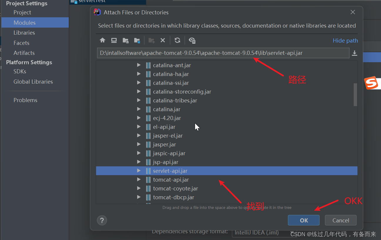Select the Module directory toolbar icon
This screenshot has width=381, height=240.
coord(137,40)
